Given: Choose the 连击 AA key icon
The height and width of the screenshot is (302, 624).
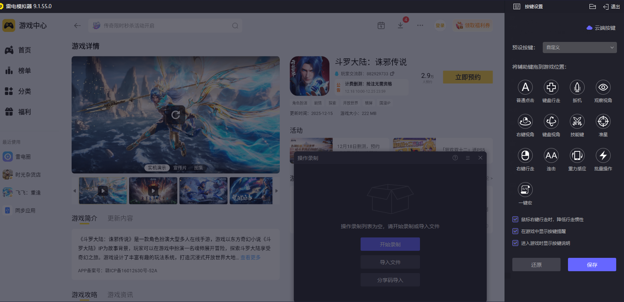Looking at the screenshot, I should 551,155.
